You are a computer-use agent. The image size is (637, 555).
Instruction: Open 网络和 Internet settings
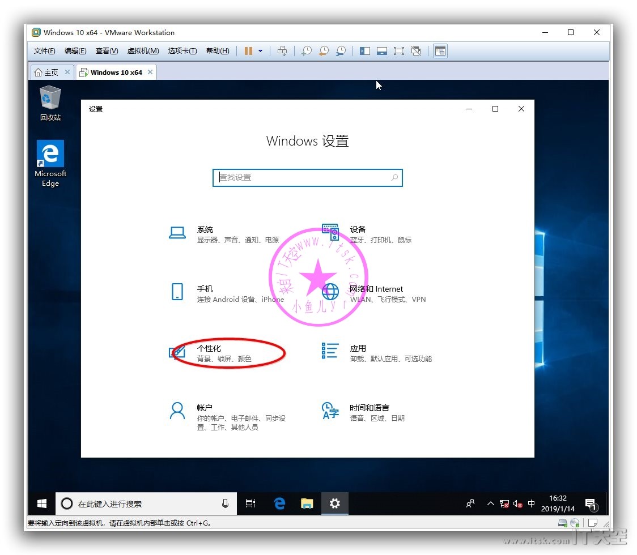pyautogui.click(x=373, y=294)
